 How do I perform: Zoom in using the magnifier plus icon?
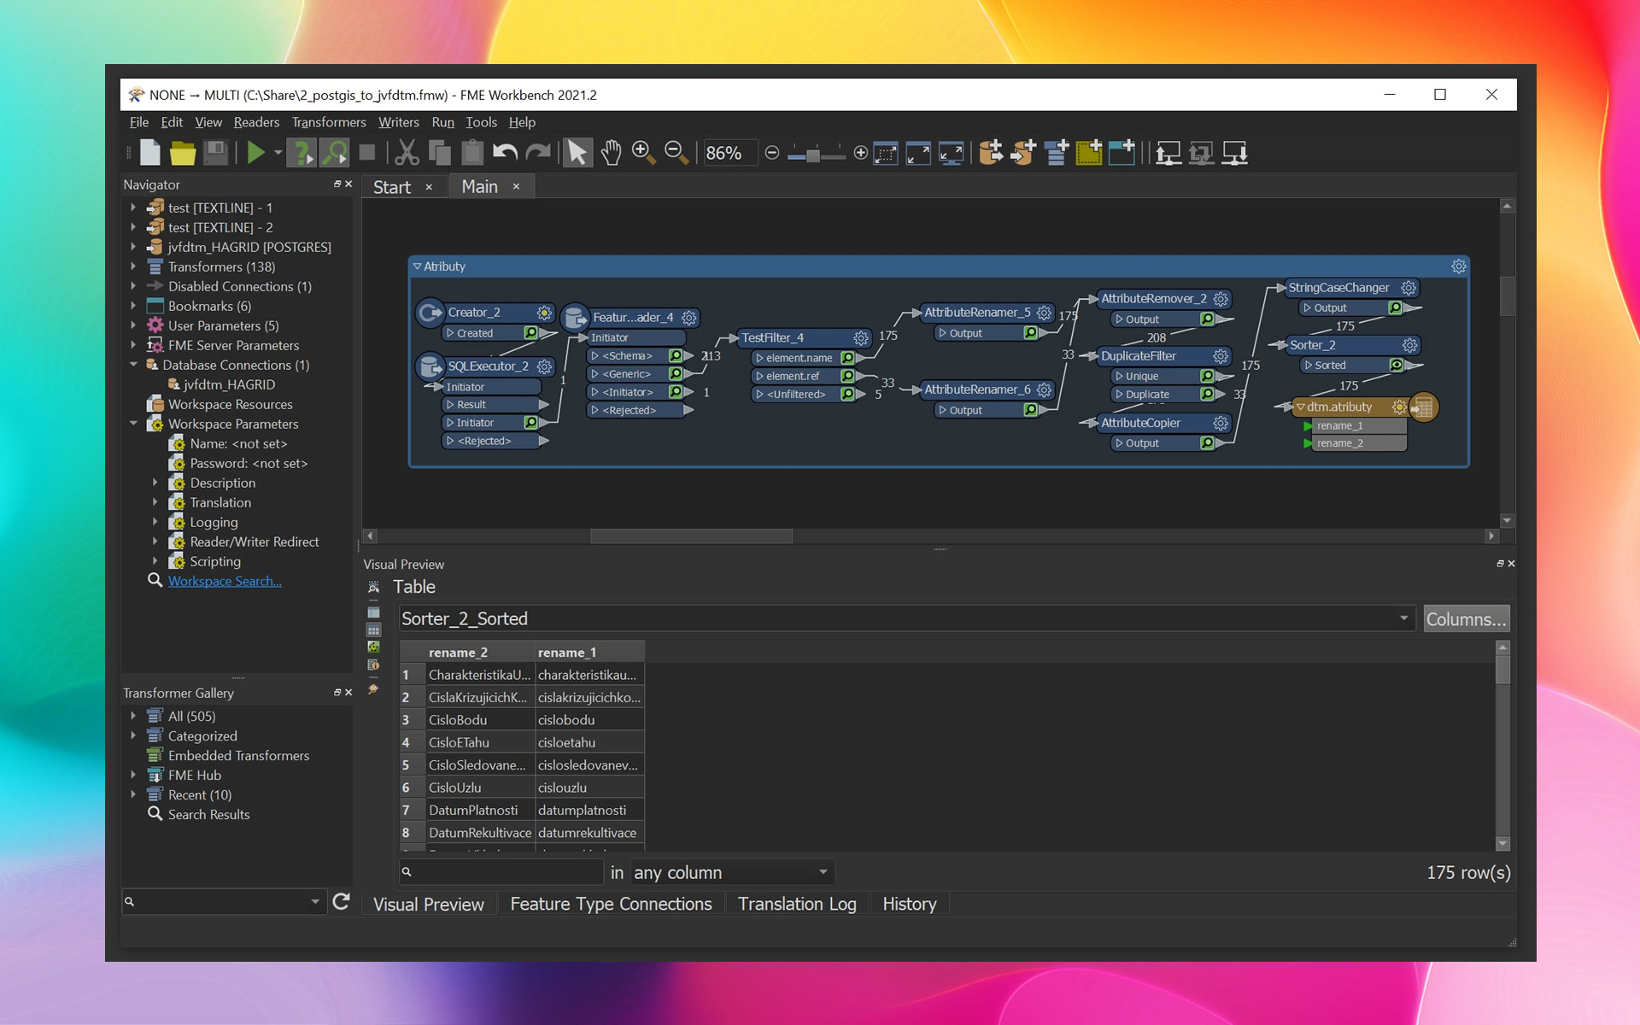(643, 153)
